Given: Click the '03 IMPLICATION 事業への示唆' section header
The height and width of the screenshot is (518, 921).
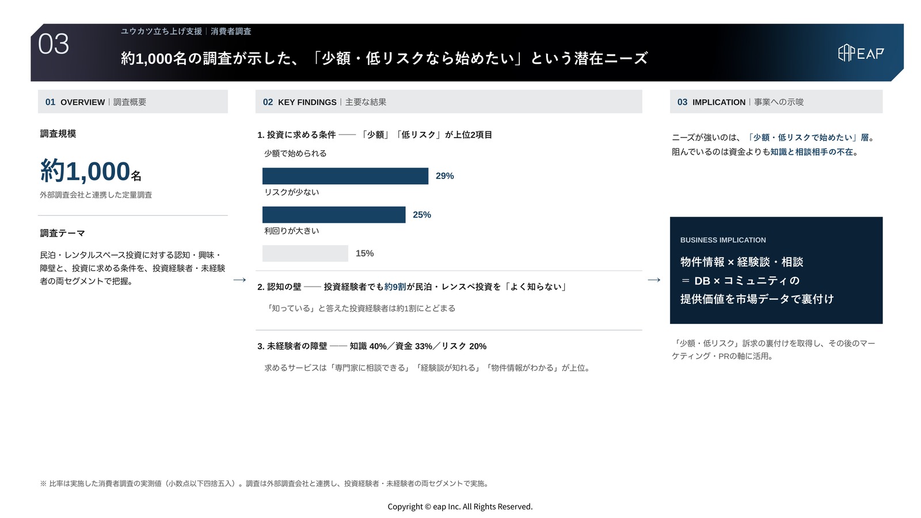Looking at the screenshot, I should [776, 102].
